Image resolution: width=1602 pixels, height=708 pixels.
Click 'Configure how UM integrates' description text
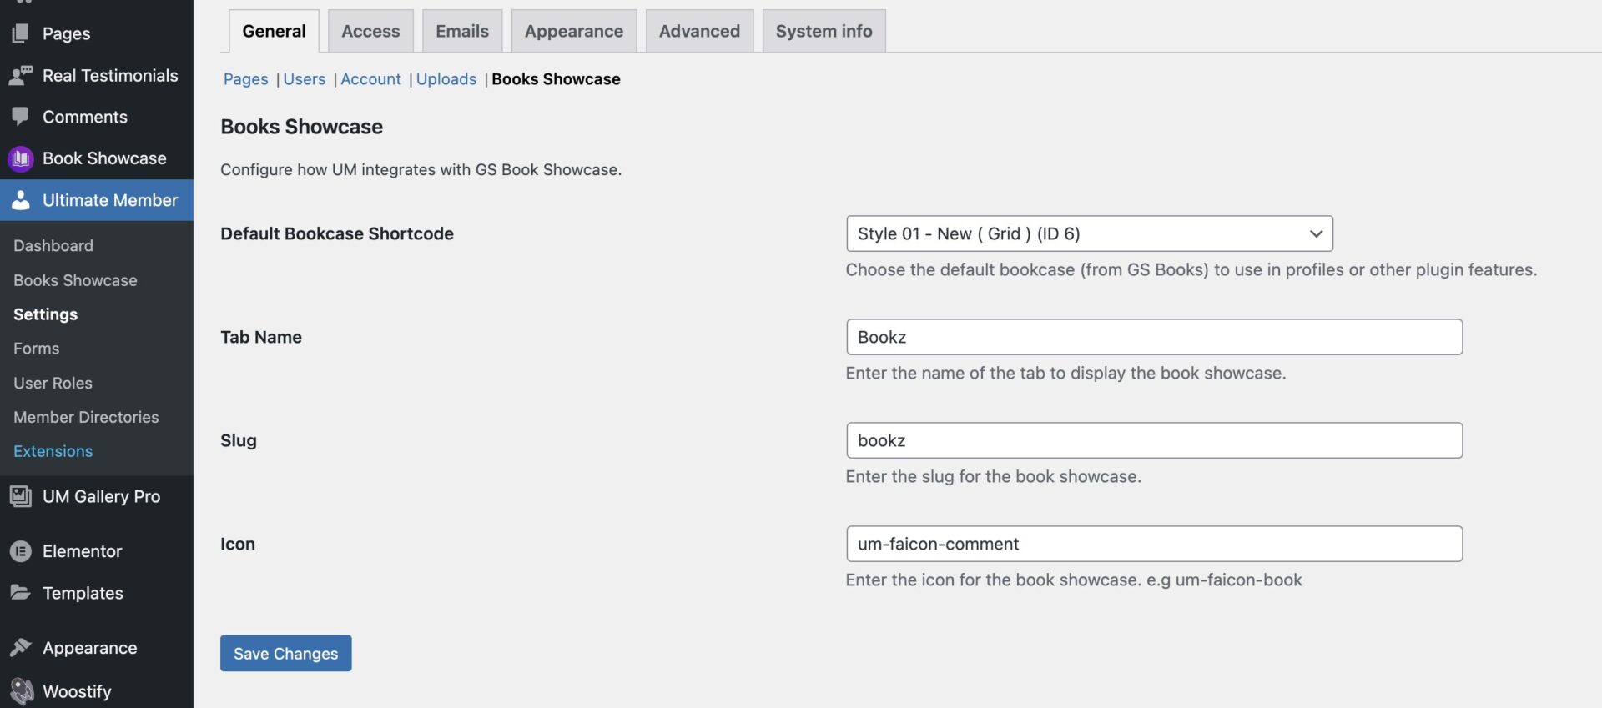click(421, 169)
